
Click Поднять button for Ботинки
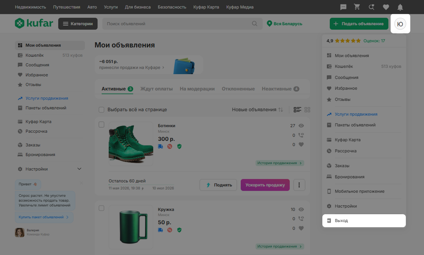(218, 185)
